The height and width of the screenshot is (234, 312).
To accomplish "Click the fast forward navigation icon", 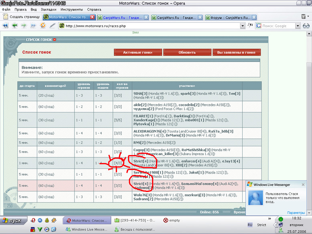I will [x=33, y=26].
